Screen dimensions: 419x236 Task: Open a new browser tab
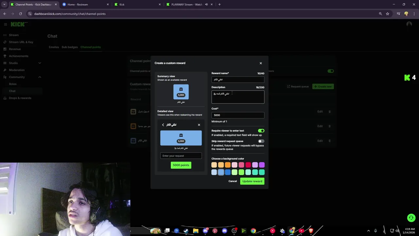click(219, 5)
